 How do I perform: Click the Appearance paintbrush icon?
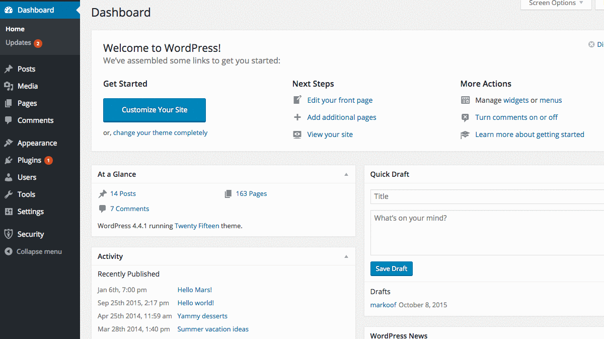[x=9, y=143]
